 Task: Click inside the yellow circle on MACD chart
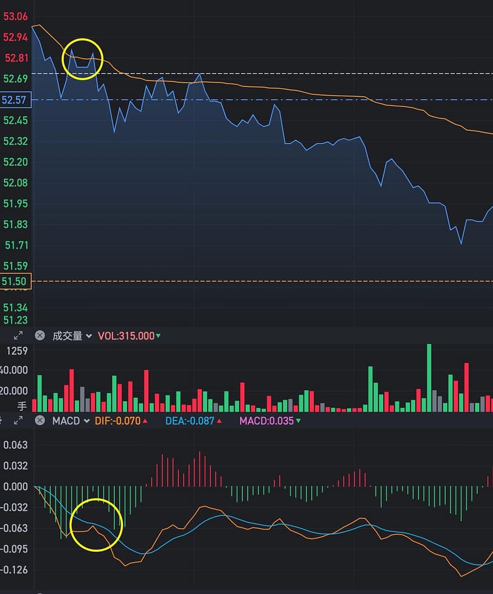(96, 524)
